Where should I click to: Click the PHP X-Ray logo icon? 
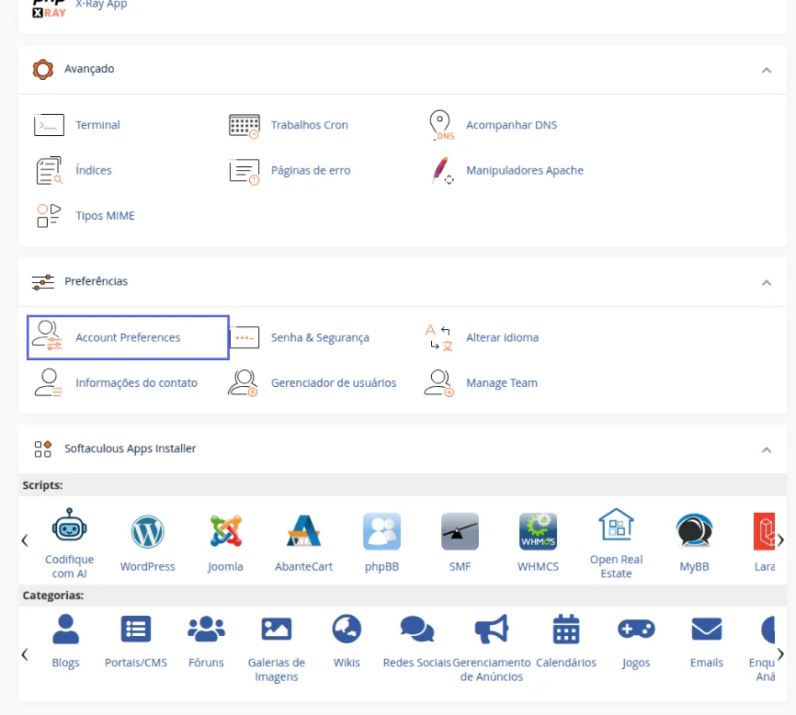tap(49, 8)
